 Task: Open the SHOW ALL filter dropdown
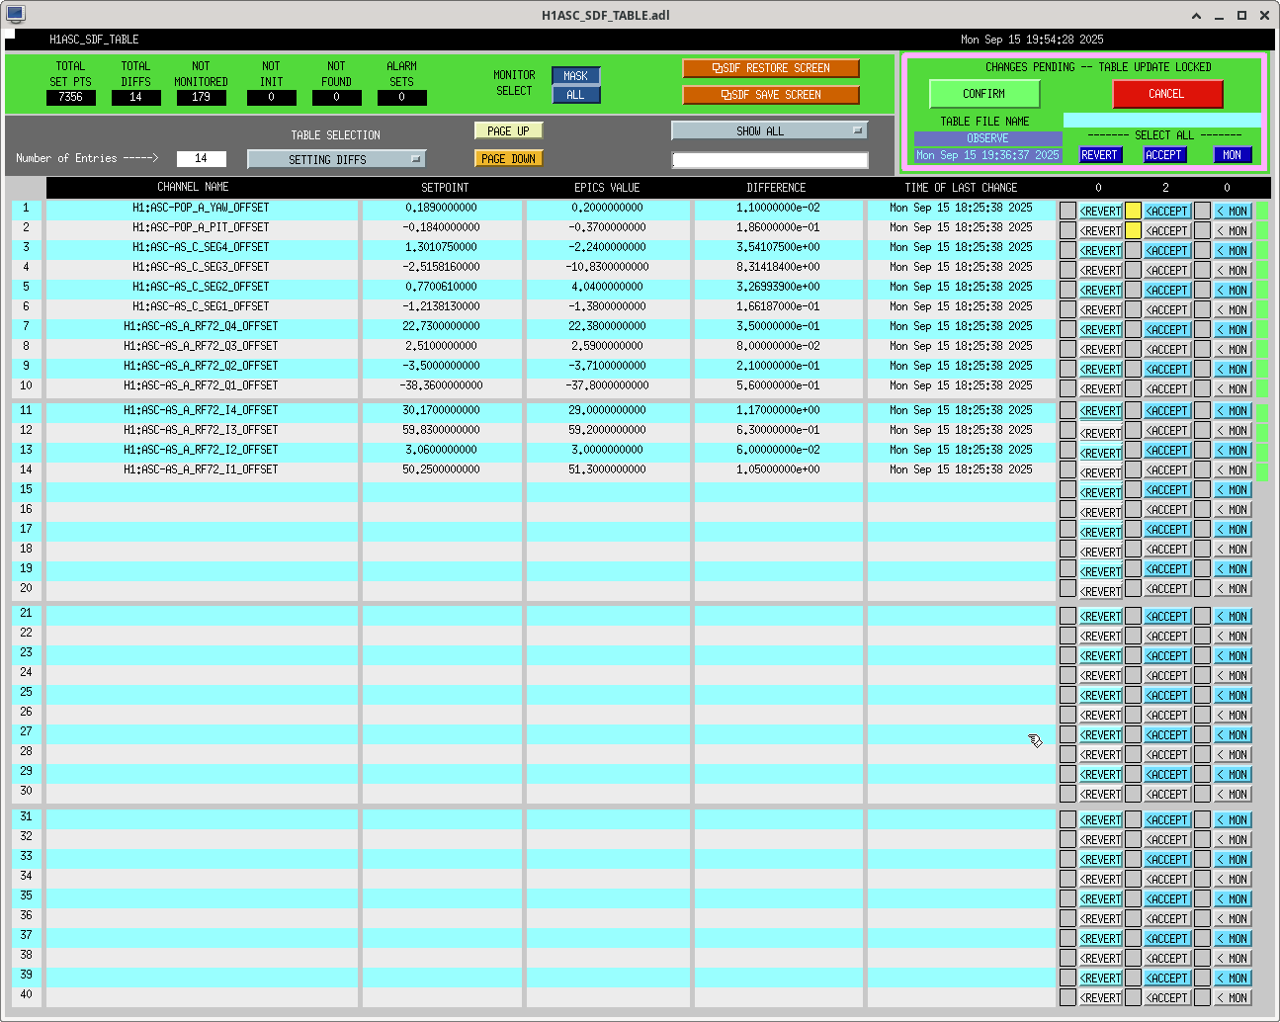(769, 130)
